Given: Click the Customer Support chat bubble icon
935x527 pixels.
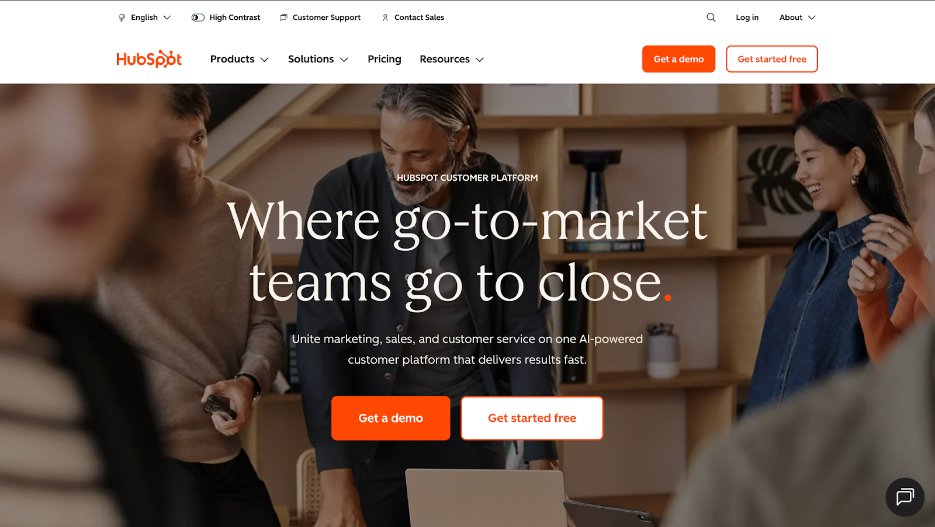Looking at the screenshot, I should pos(283,18).
